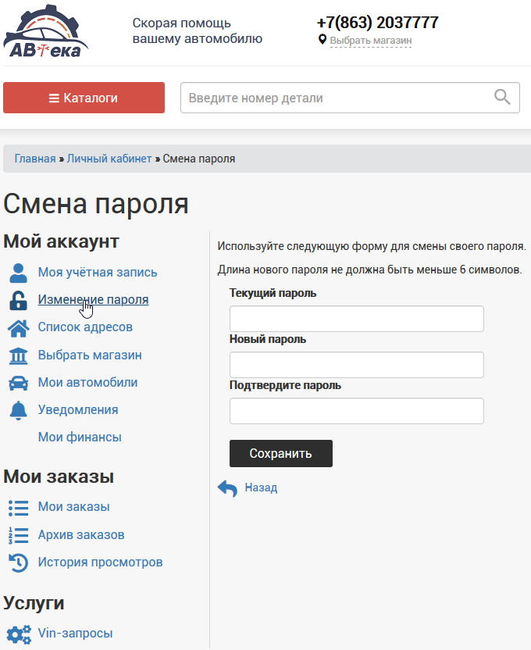Click the bank building icon
Viewport: 531px width, 650px height.
click(18, 355)
